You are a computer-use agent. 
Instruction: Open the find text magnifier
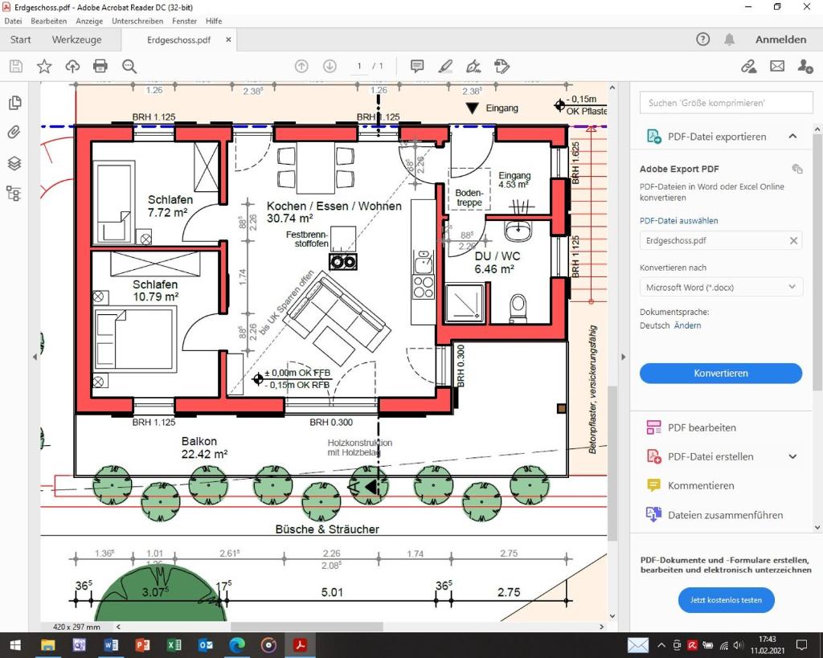click(129, 66)
